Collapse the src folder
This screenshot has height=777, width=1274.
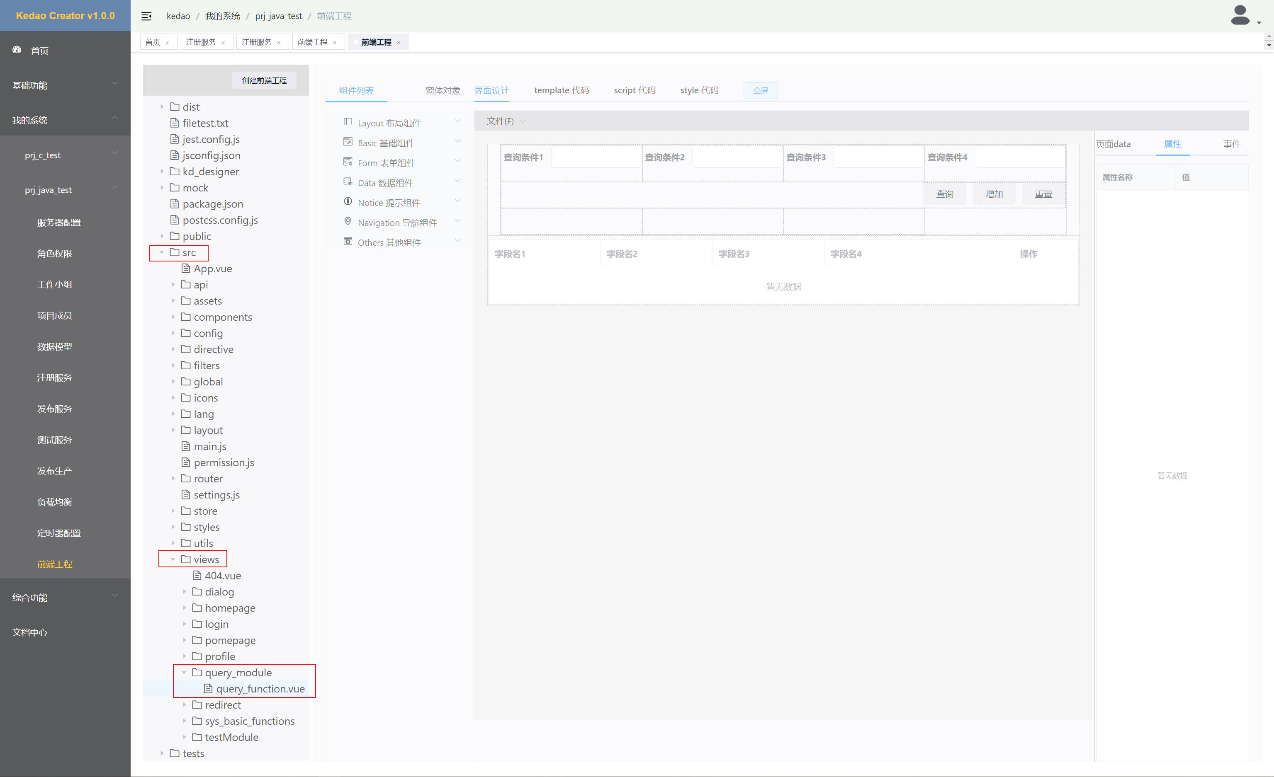point(162,253)
